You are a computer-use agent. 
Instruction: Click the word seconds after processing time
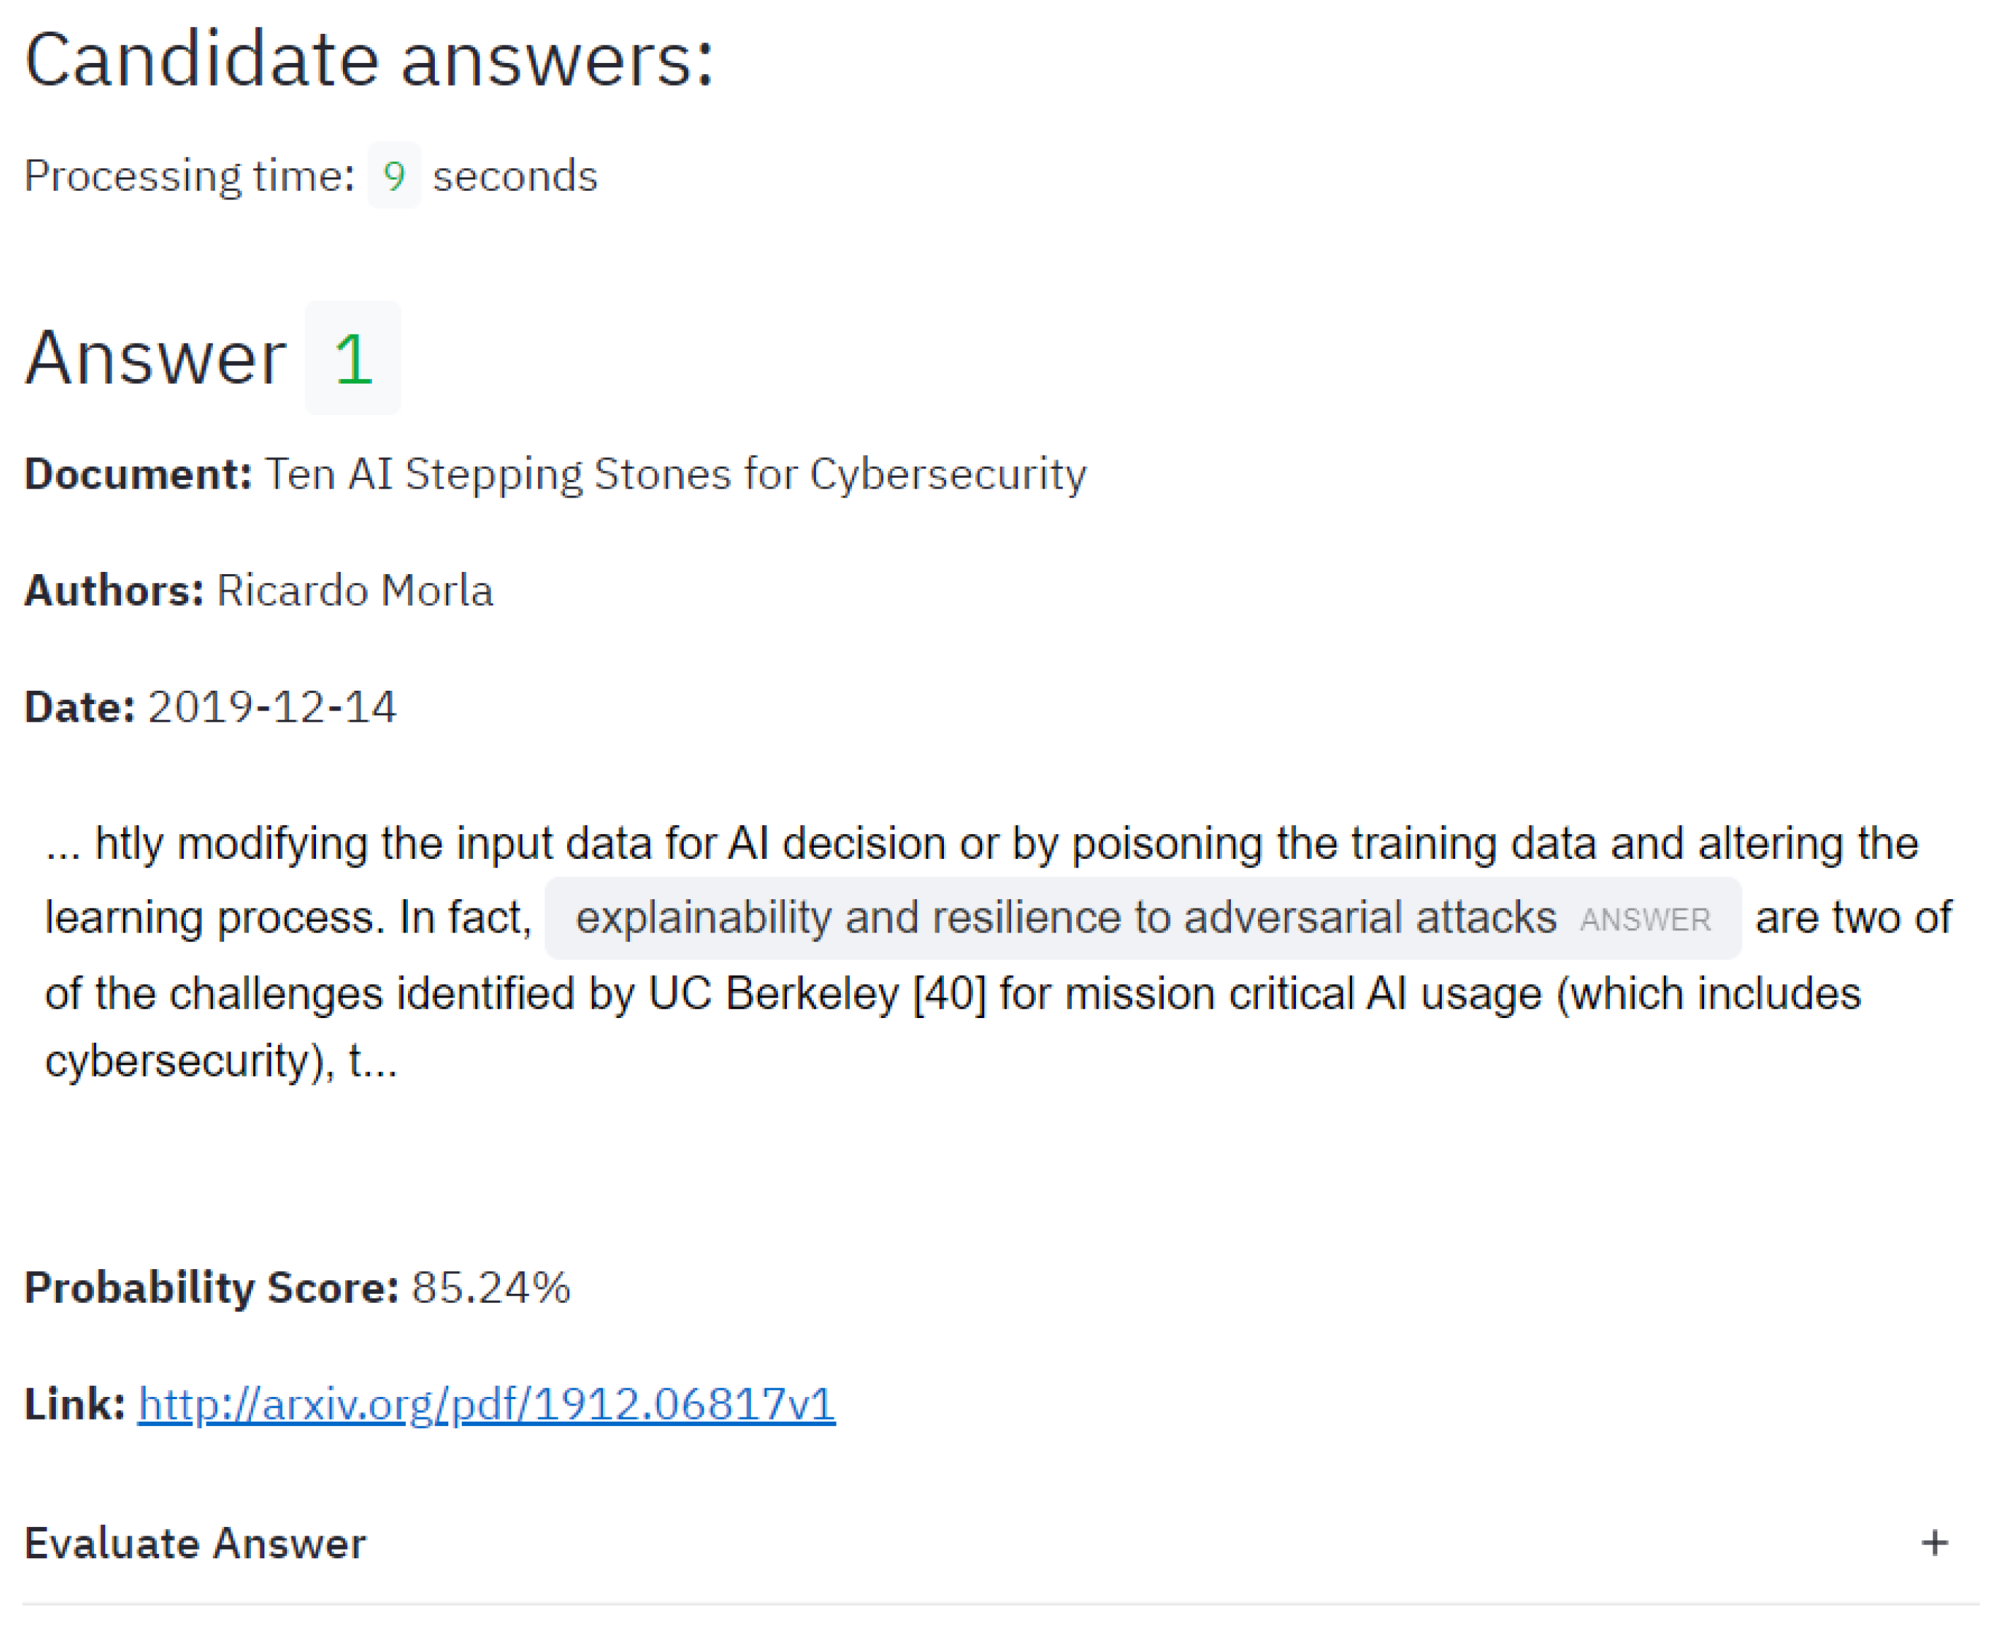click(514, 176)
